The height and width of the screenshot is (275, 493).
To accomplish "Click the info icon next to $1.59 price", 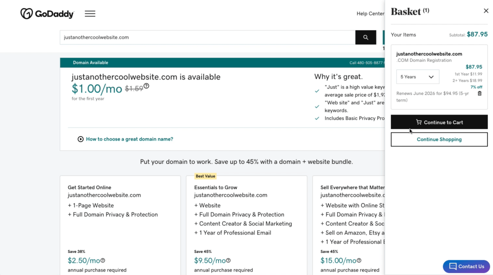I will pos(146,86).
